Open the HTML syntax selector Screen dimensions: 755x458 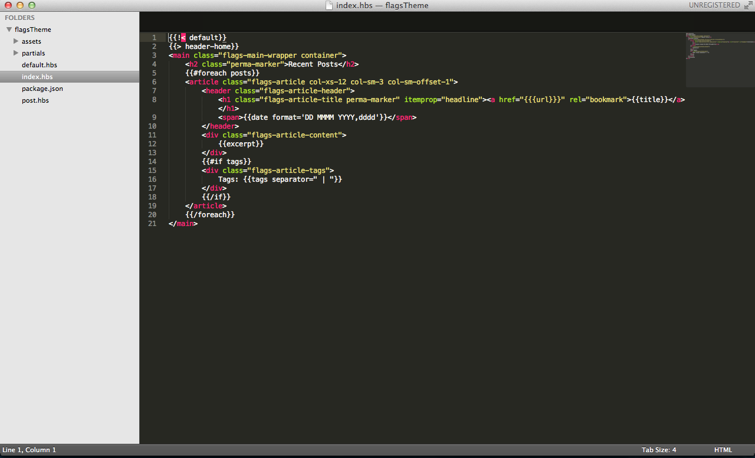pos(723,450)
